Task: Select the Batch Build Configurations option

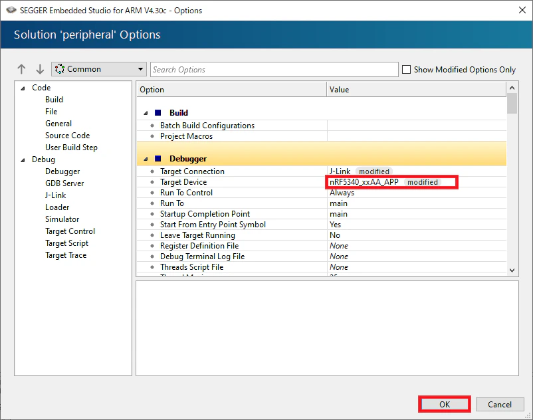Action: click(207, 126)
